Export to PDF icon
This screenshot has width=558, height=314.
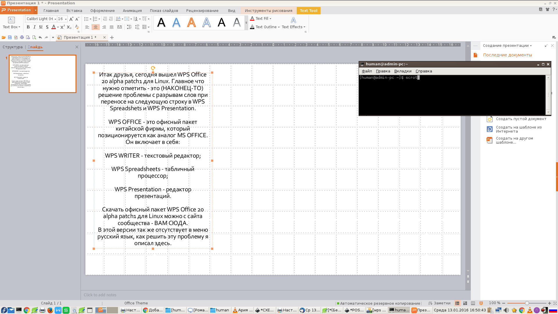[16, 38]
